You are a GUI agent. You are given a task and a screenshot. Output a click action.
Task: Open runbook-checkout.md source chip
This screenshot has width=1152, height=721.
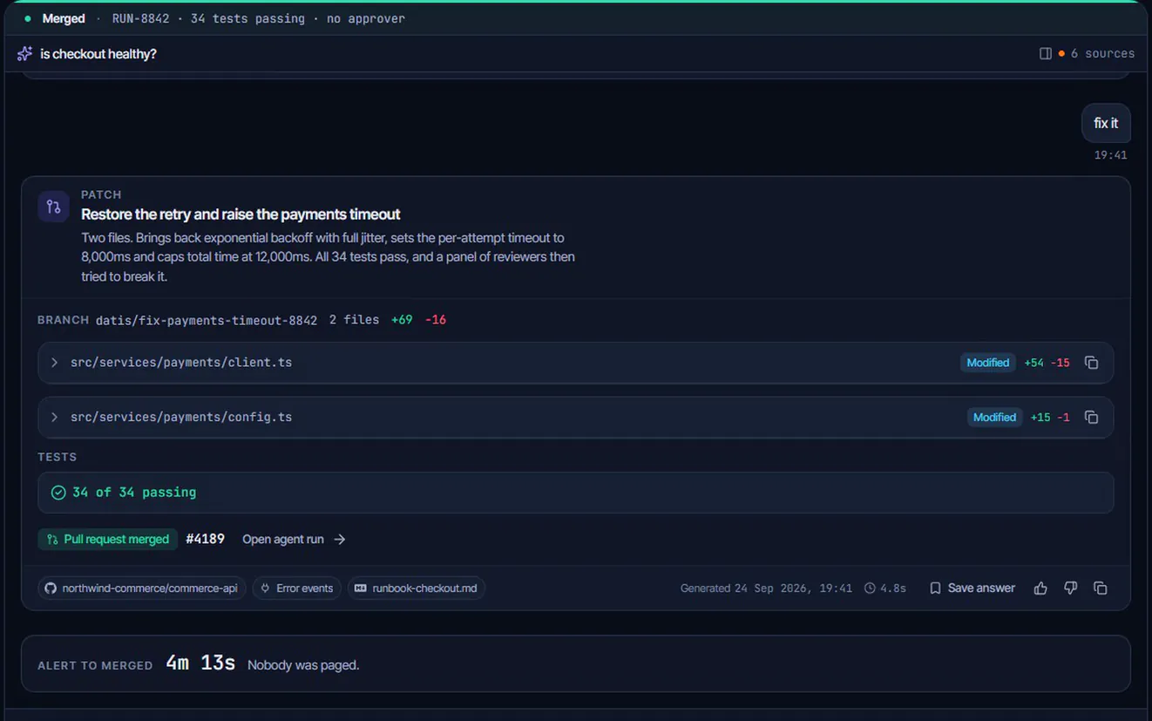417,588
